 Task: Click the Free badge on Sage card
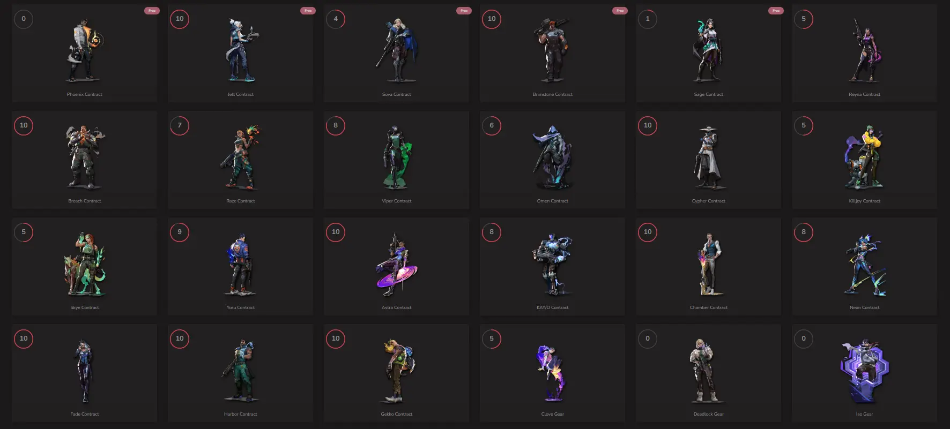pyautogui.click(x=776, y=11)
